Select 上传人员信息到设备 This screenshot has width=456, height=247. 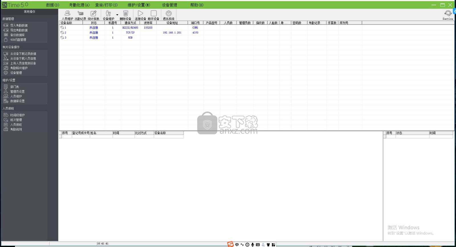tap(23, 63)
